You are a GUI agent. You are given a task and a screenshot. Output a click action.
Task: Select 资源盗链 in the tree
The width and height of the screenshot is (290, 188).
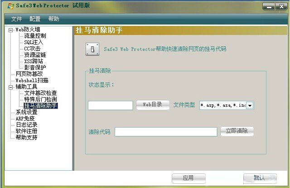pyautogui.click(x=35, y=54)
